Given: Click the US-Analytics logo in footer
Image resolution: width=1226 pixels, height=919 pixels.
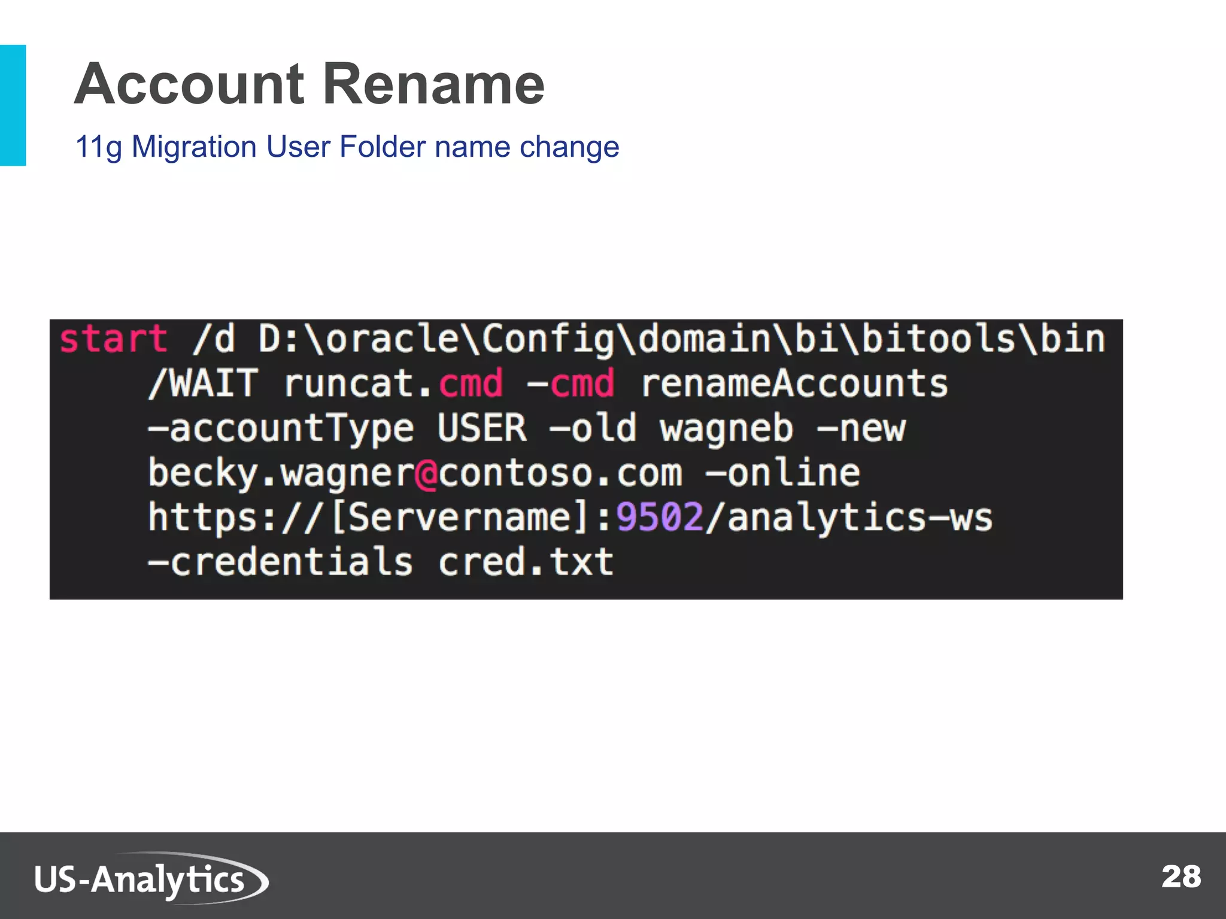Looking at the screenshot, I should pos(151,877).
